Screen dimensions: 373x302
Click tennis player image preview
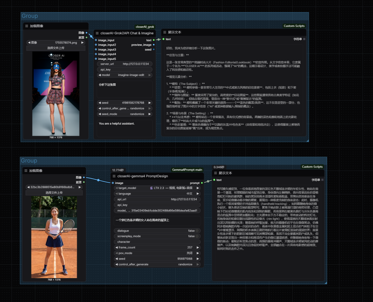point(54,237)
